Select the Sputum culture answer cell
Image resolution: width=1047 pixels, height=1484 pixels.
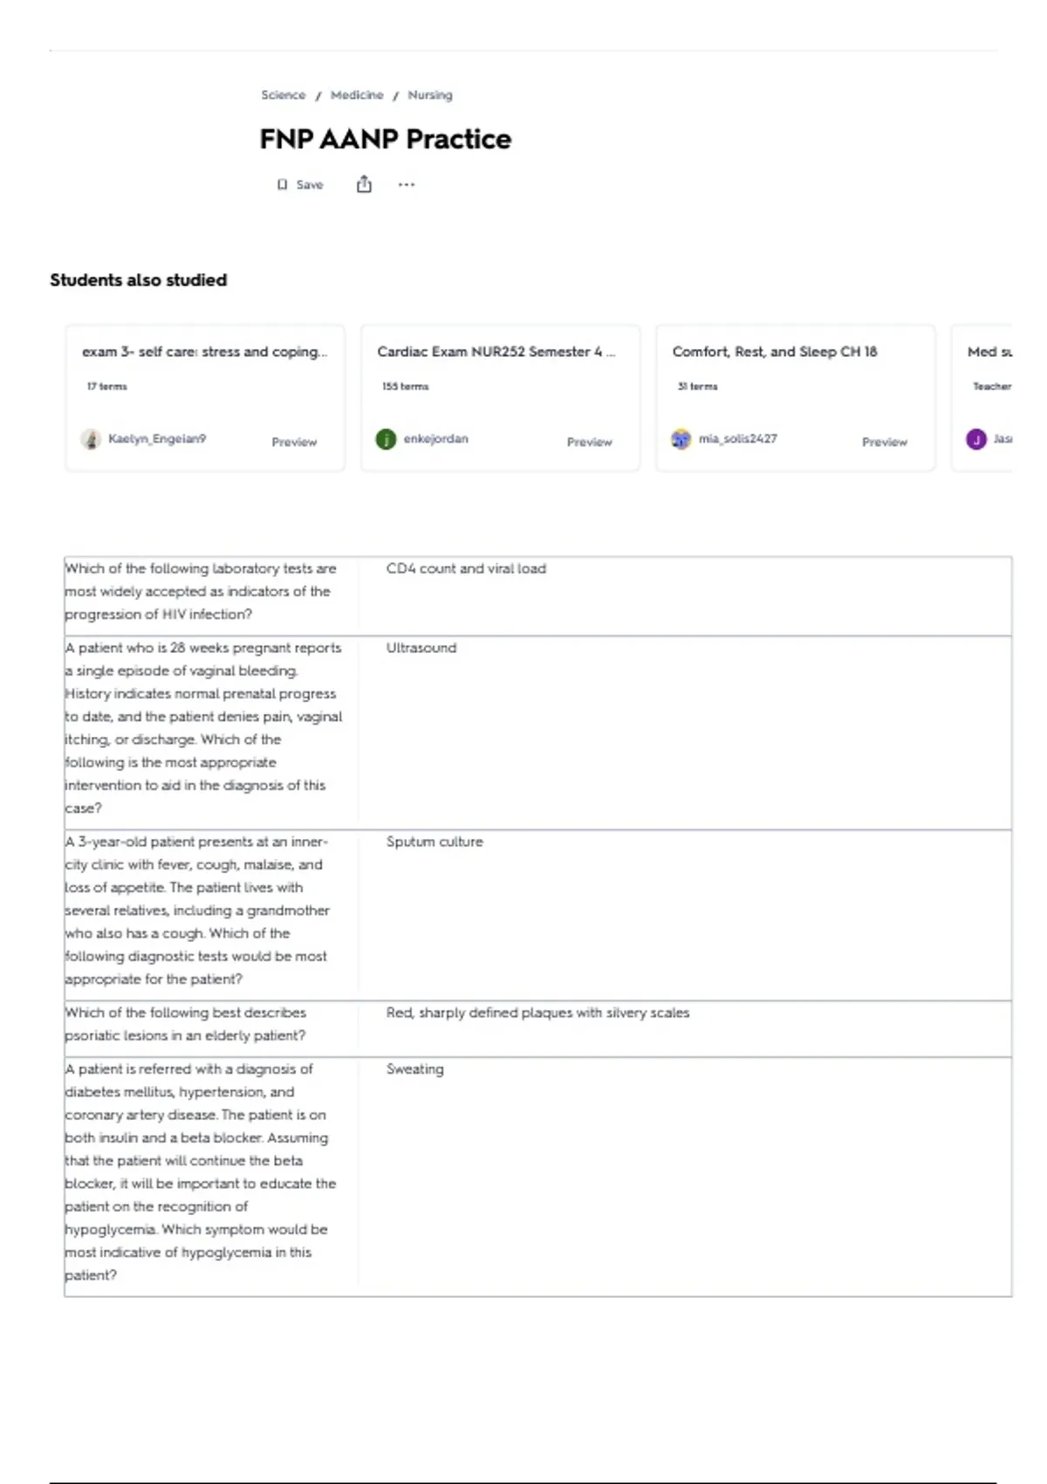pyautogui.click(x=686, y=916)
